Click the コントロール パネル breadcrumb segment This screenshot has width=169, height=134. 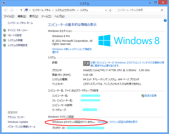pos(41,10)
